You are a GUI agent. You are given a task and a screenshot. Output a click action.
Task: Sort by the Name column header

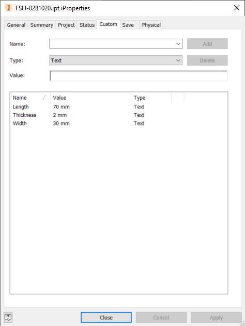(30, 98)
